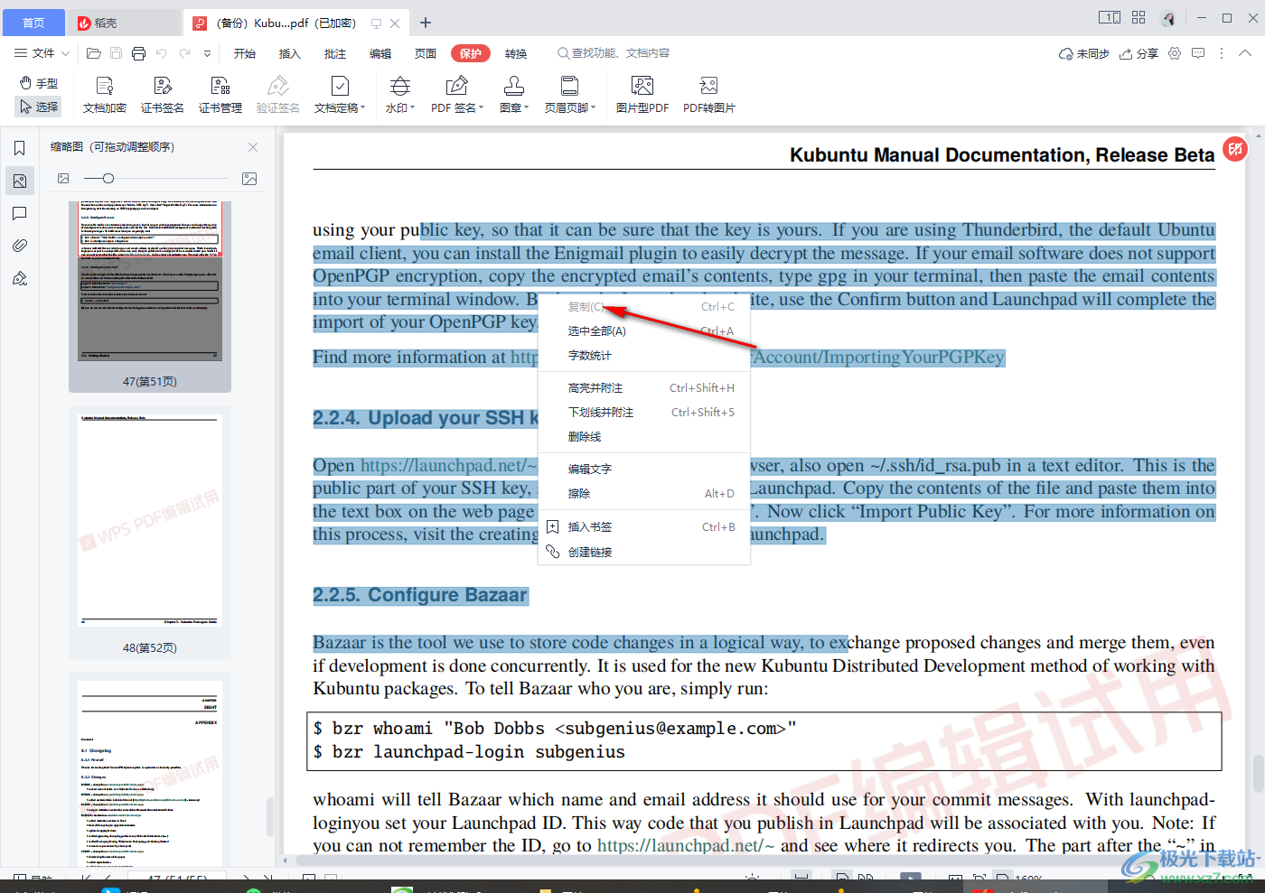Click PDF to Image (PDF转图片) tool

point(709,95)
